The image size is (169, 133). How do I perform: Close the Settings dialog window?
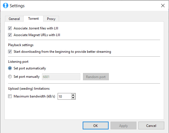(x=163, y=6)
